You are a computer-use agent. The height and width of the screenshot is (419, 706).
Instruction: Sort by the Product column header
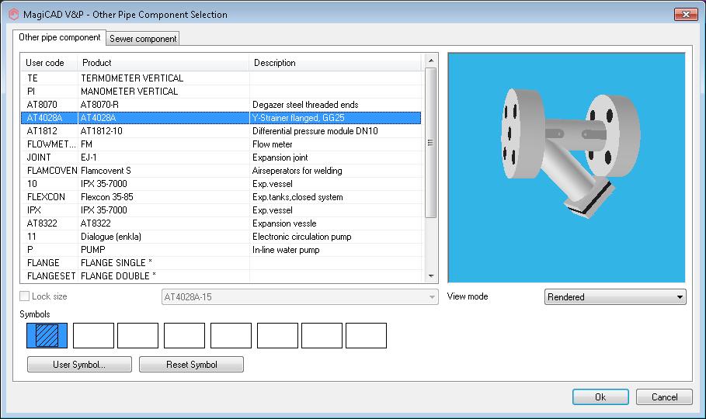click(x=163, y=63)
